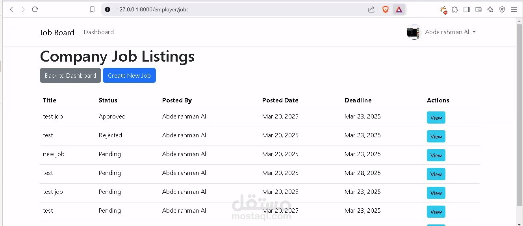Click the page's vertical scrollbar

tap(519, 118)
